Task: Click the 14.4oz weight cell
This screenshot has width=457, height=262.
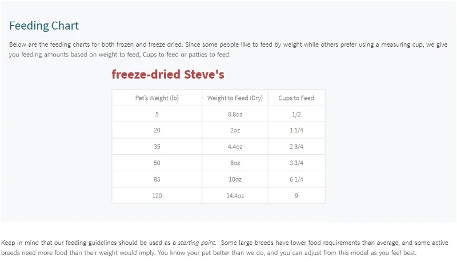Action: 235,196
